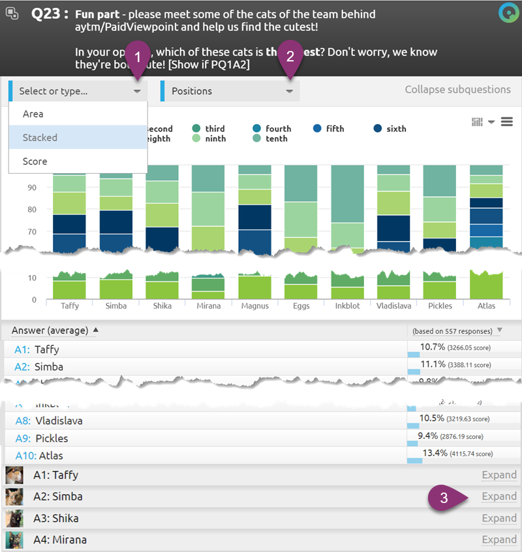Click the Magnus label on chart axis

tap(255, 306)
